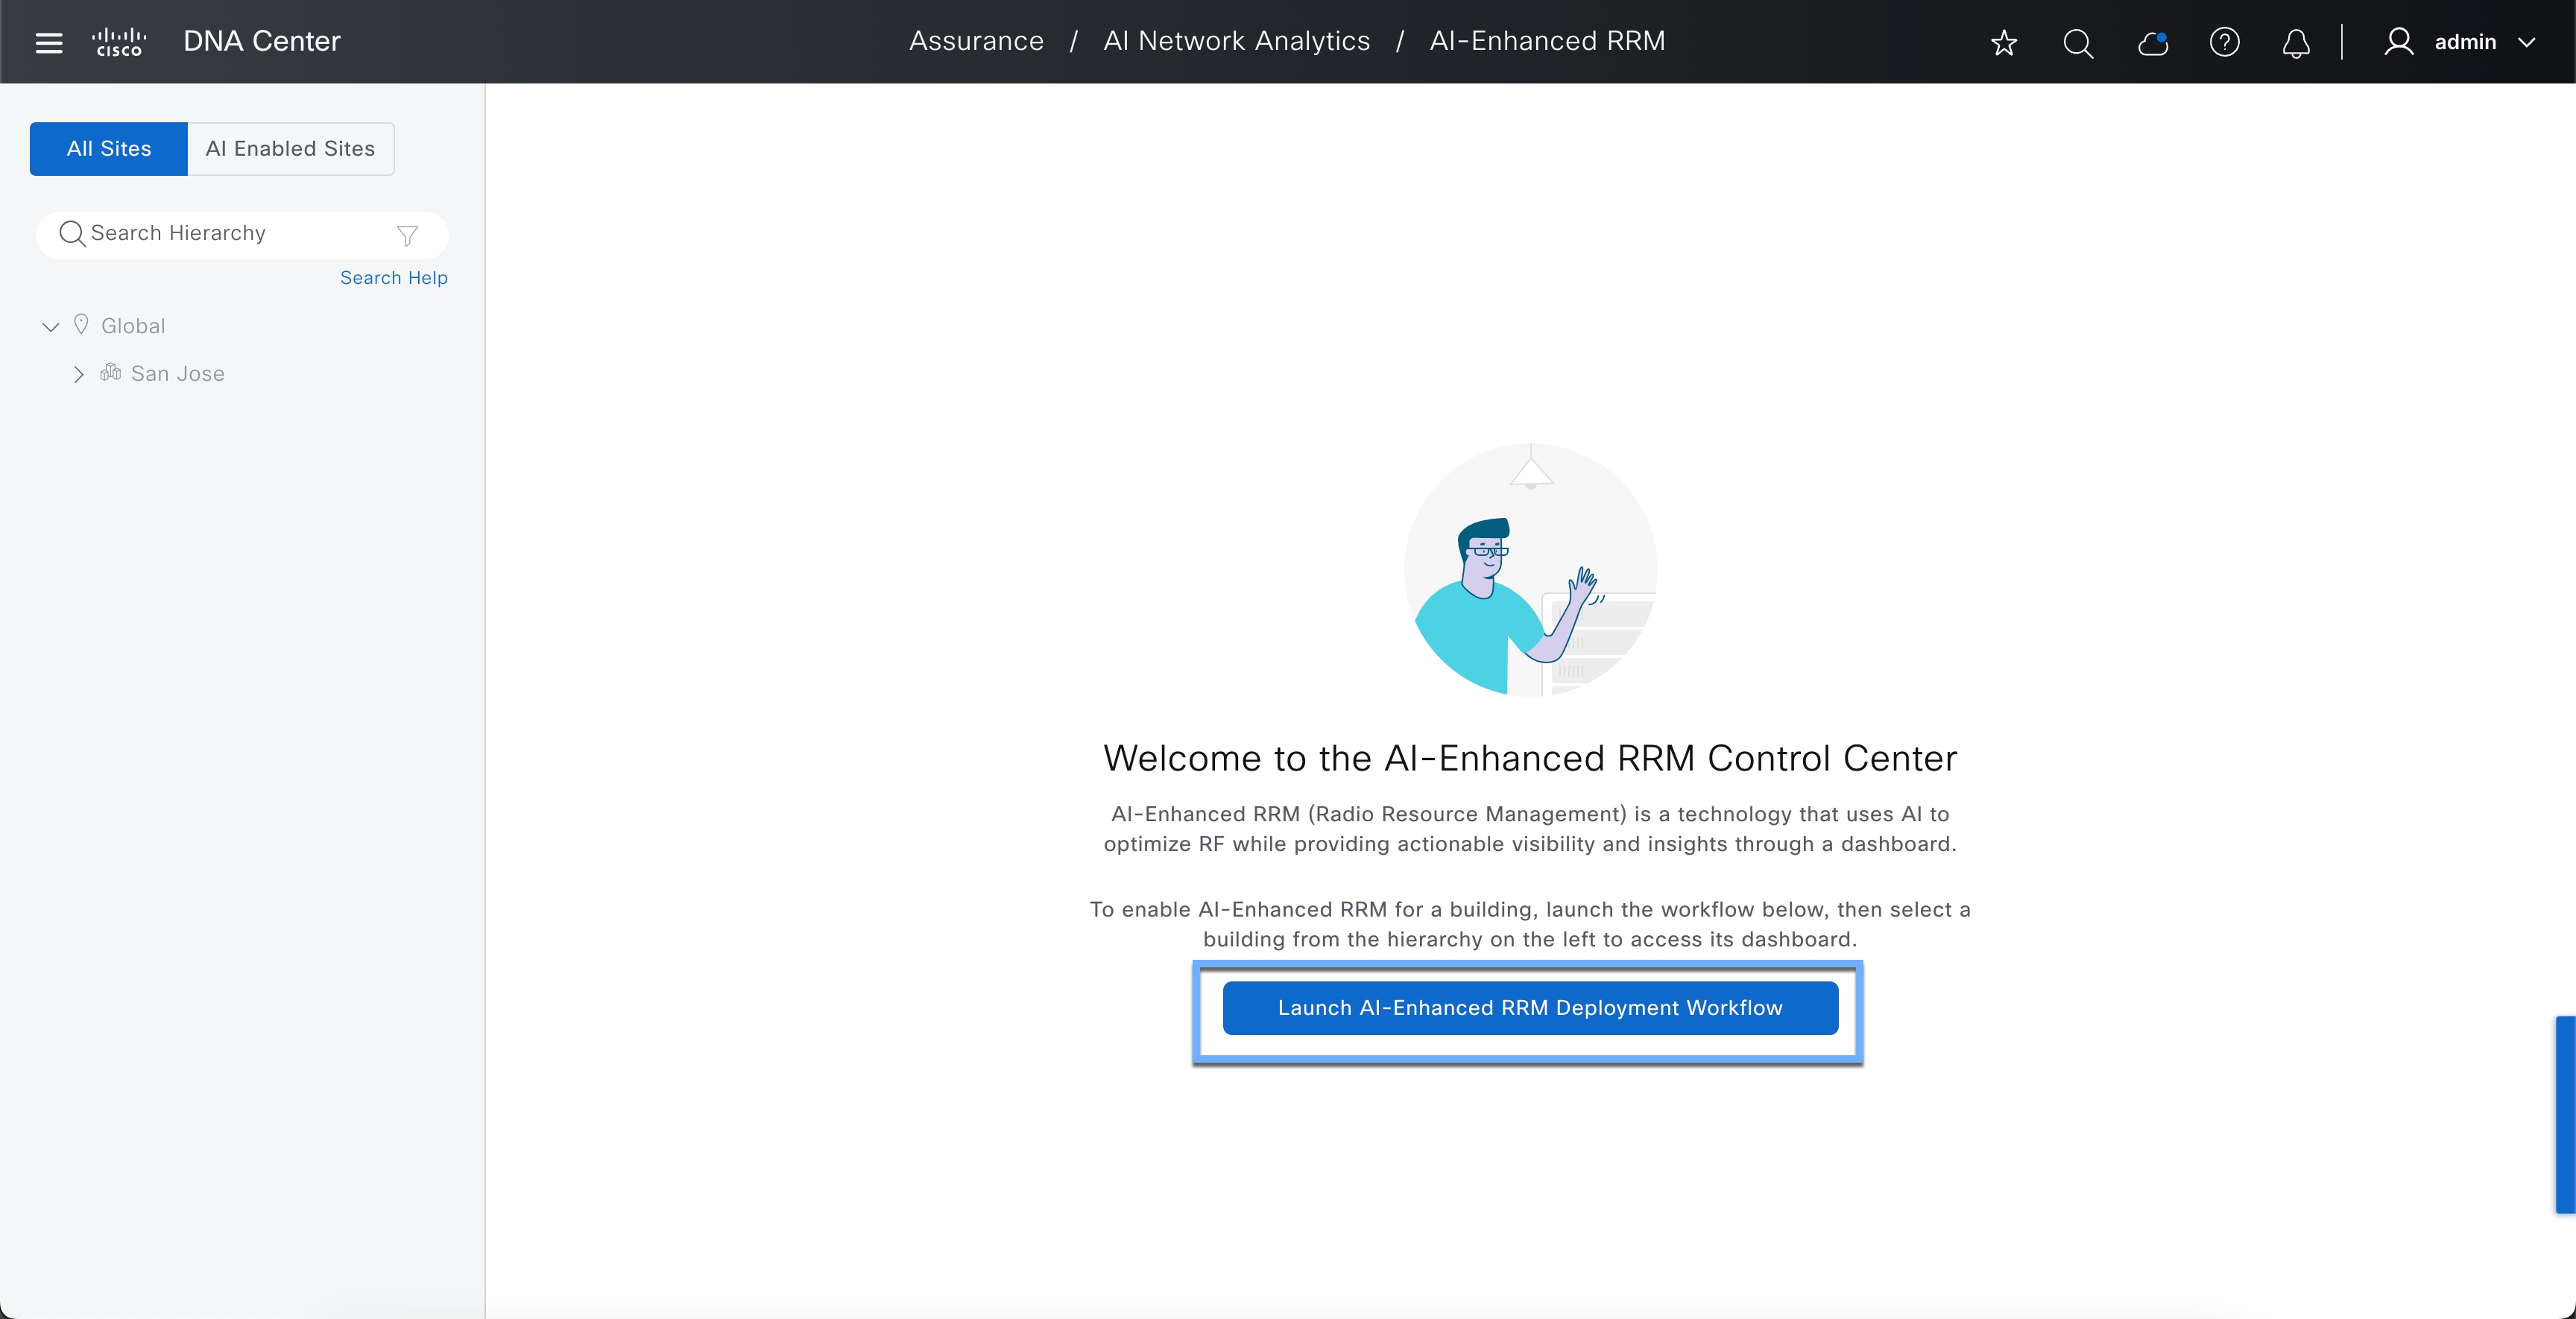Open the help question mark icon
Image resolution: width=2576 pixels, height=1319 pixels.
pyautogui.click(x=2224, y=42)
